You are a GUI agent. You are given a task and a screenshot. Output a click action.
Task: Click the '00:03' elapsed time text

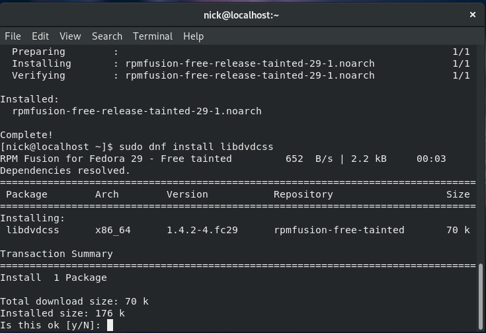tap(431, 159)
